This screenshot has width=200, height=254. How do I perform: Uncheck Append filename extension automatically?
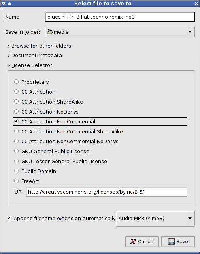coord(9,218)
